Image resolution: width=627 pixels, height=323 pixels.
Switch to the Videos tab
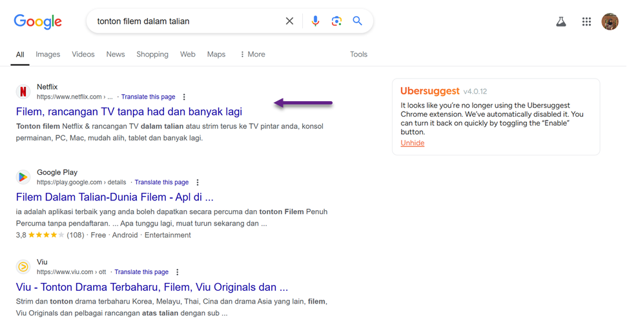coord(83,54)
